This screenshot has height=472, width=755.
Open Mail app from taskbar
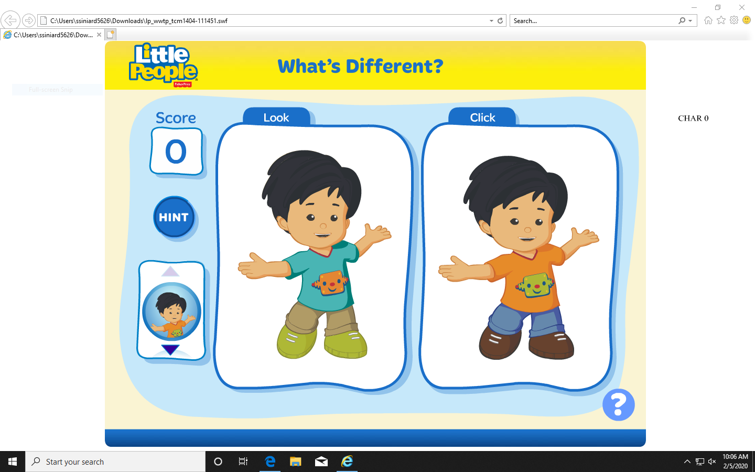(321, 462)
